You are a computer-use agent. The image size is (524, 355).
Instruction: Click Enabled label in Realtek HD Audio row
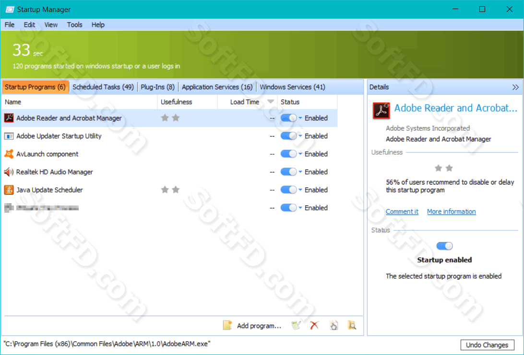[x=316, y=172]
